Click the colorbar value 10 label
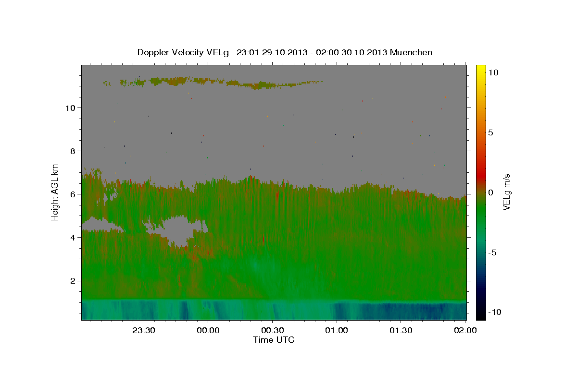Viewport: 577px width, 384px height. point(493,72)
